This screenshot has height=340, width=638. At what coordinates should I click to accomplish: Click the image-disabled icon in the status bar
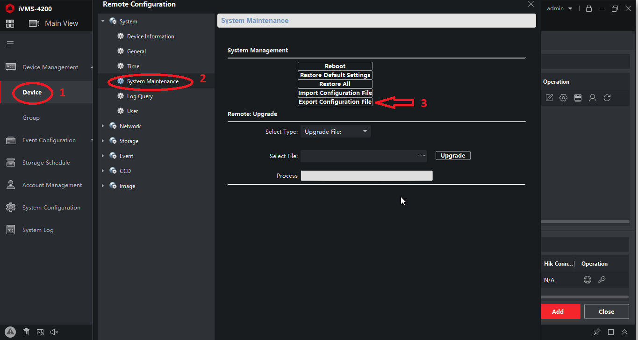pyautogui.click(x=40, y=332)
